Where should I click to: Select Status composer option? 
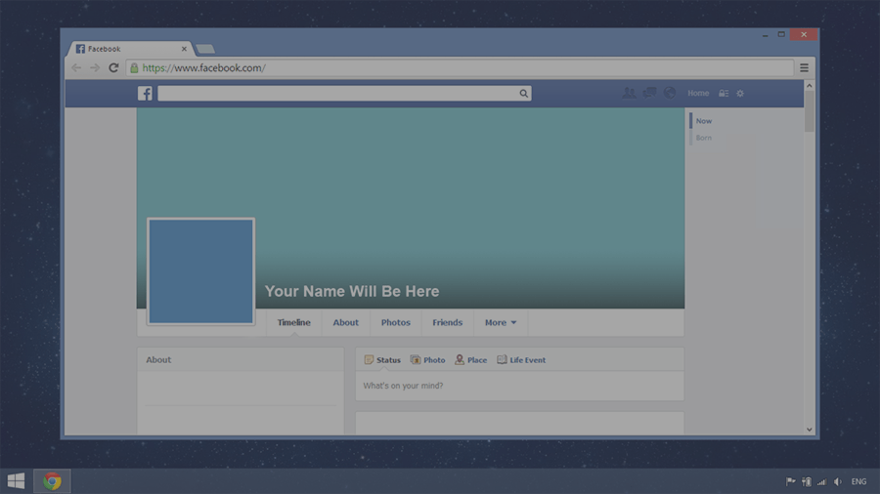pos(382,360)
